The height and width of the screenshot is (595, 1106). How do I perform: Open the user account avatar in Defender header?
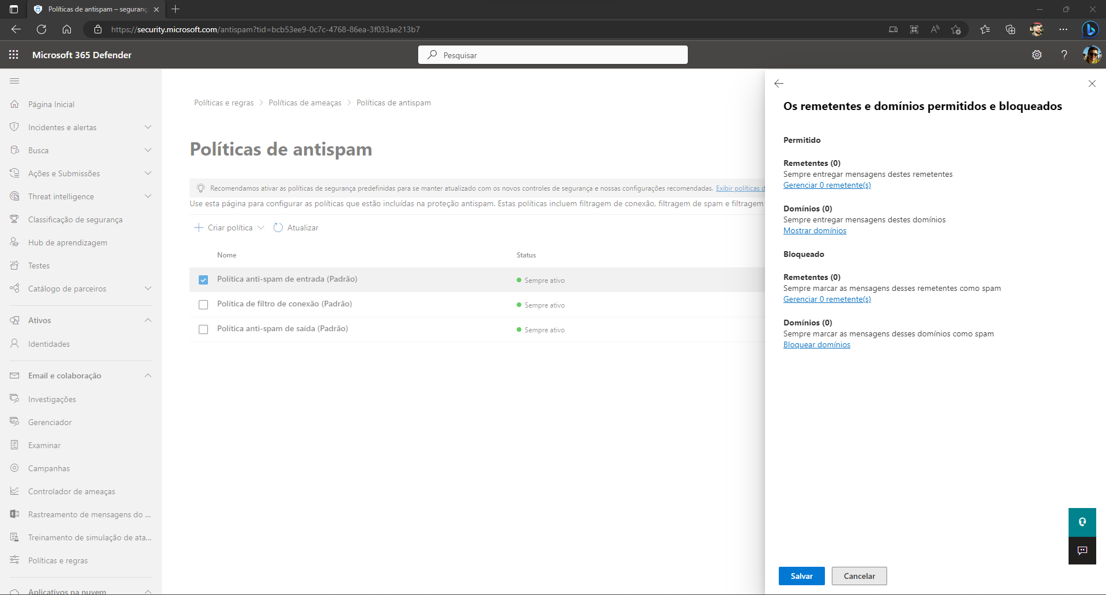click(1092, 55)
